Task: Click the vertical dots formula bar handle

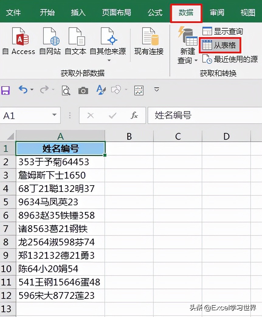Action: [70, 115]
